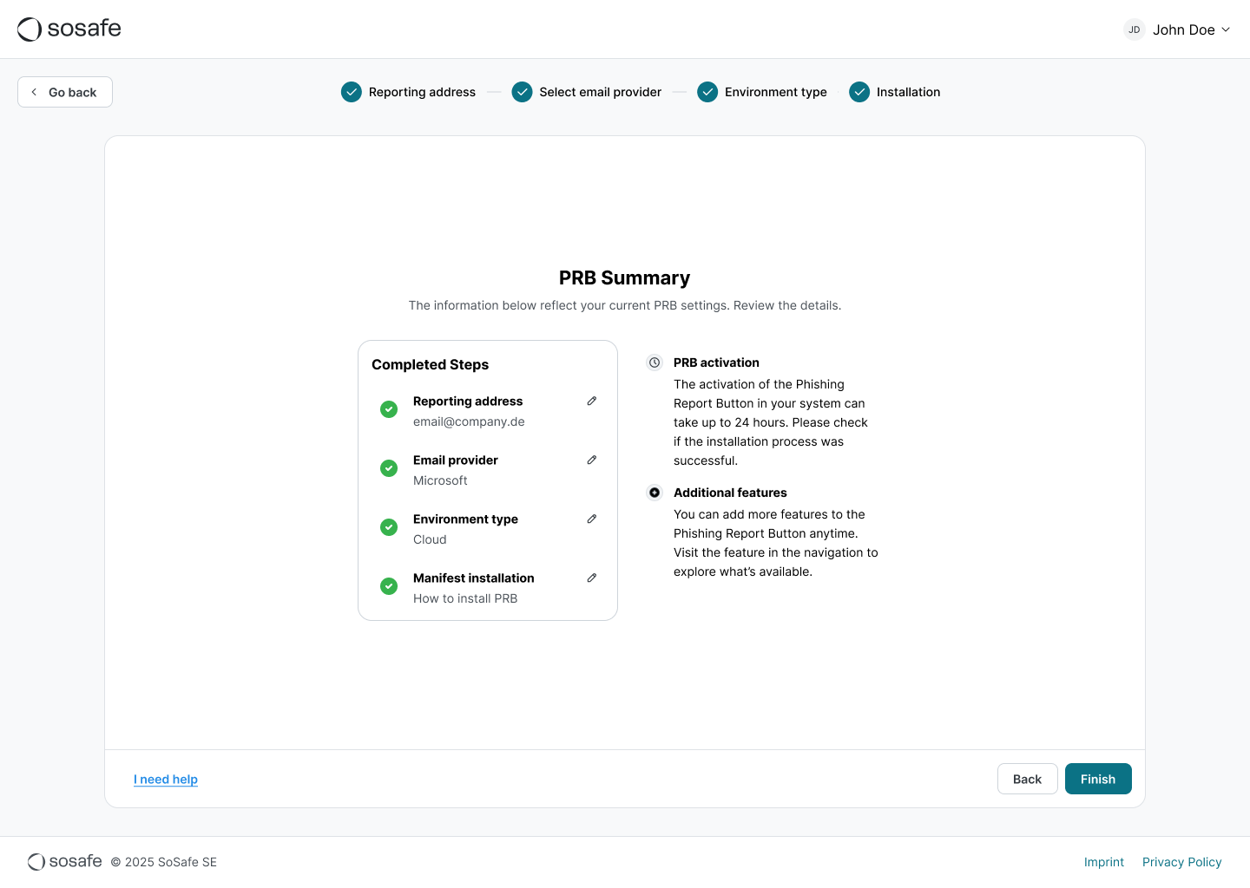Edit the Manifest installation step
This screenshot has width=1250, height=888.
[x=591, y=578]
